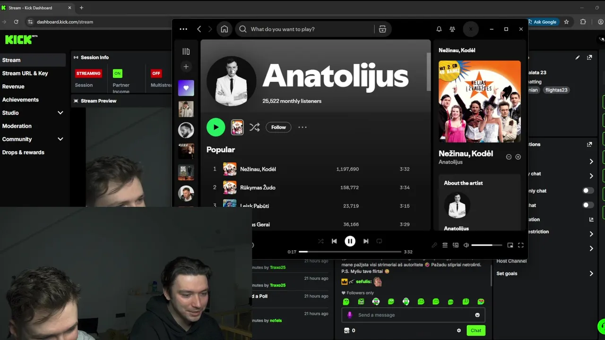This screenshot has height=340, width=605.
Task: Go back in Spotify navigation
Action: click(199, 29)
